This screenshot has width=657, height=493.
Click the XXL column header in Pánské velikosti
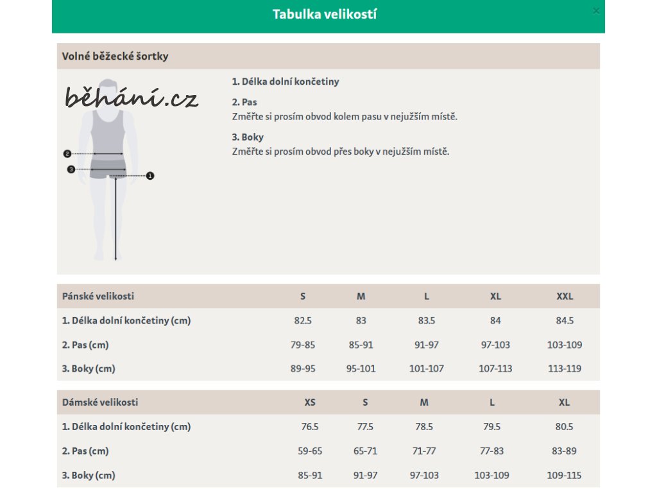[x=565, y=296]
